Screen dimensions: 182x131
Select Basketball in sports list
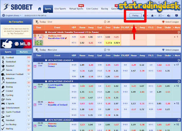click(11, 62)
